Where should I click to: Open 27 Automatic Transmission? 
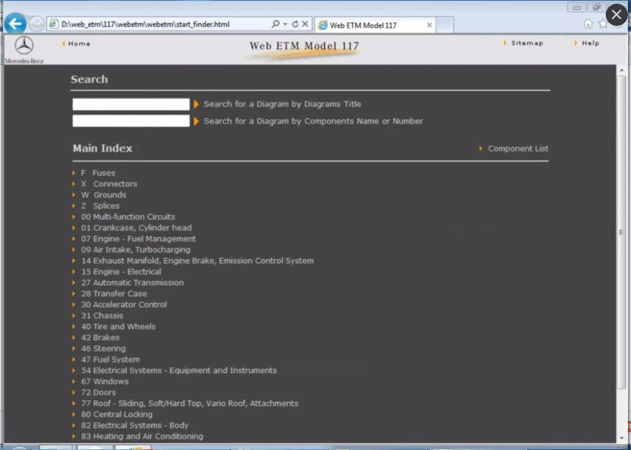[132, 283]
